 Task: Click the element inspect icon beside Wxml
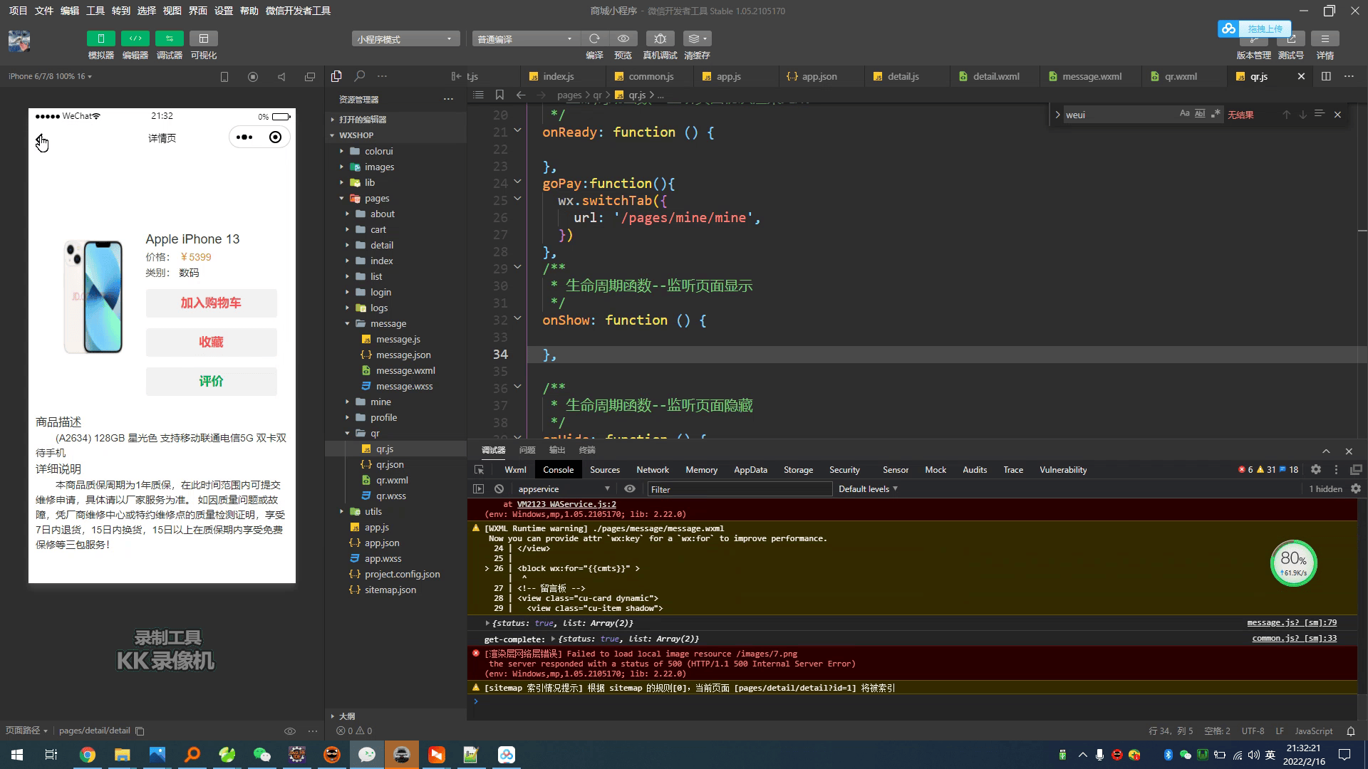coord(479,470)
